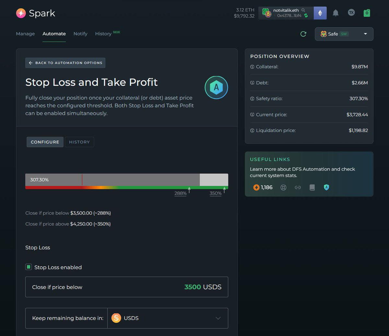Image resolution: width=389 pixels, height=336 pixels.
Task: Click Back to Automation Options button
Action: pyautogui.click(x=65, y=63)
